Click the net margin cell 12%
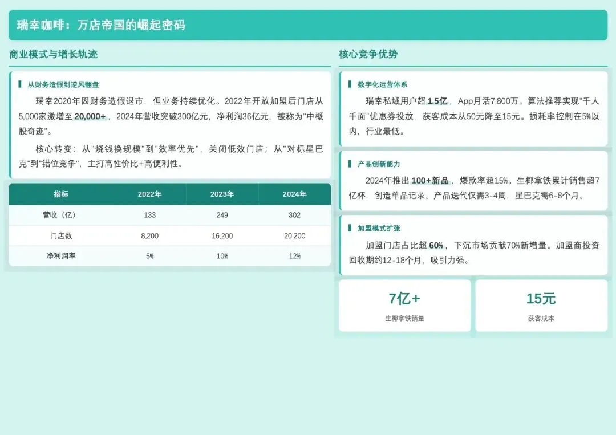 click(x=295, y=256)
